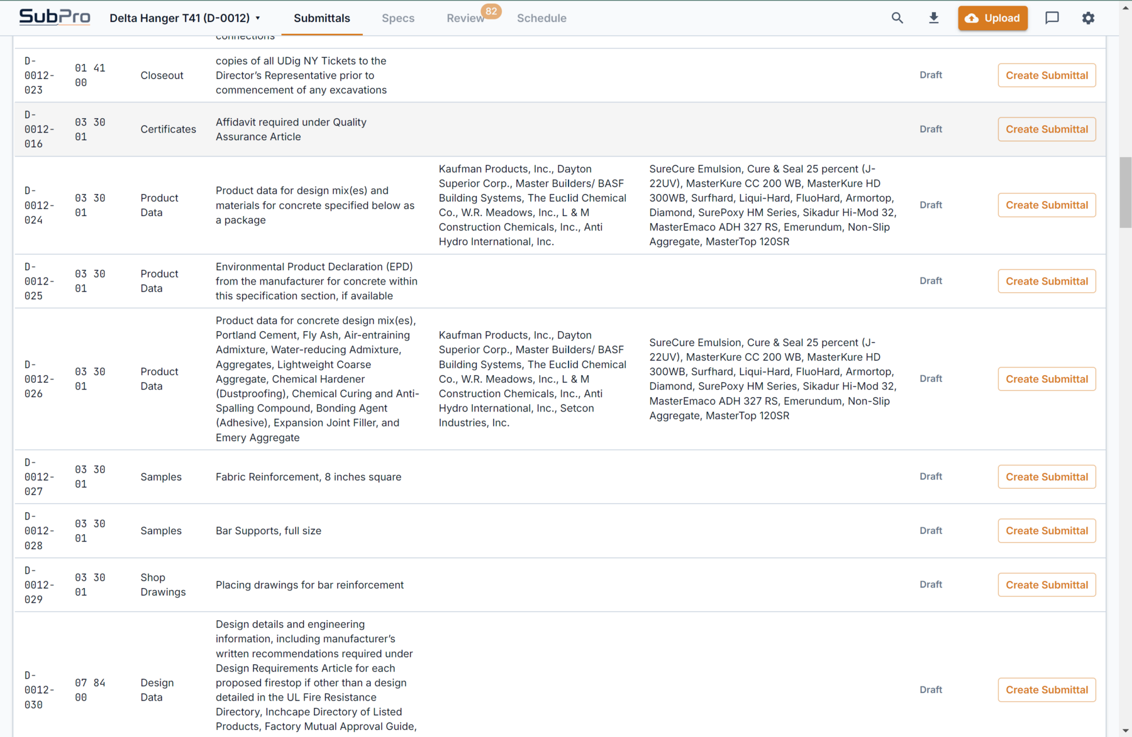Screen dimensions: 1132x737
Task: Click spec section 07 84 00
Action: (x=90, y=690)
